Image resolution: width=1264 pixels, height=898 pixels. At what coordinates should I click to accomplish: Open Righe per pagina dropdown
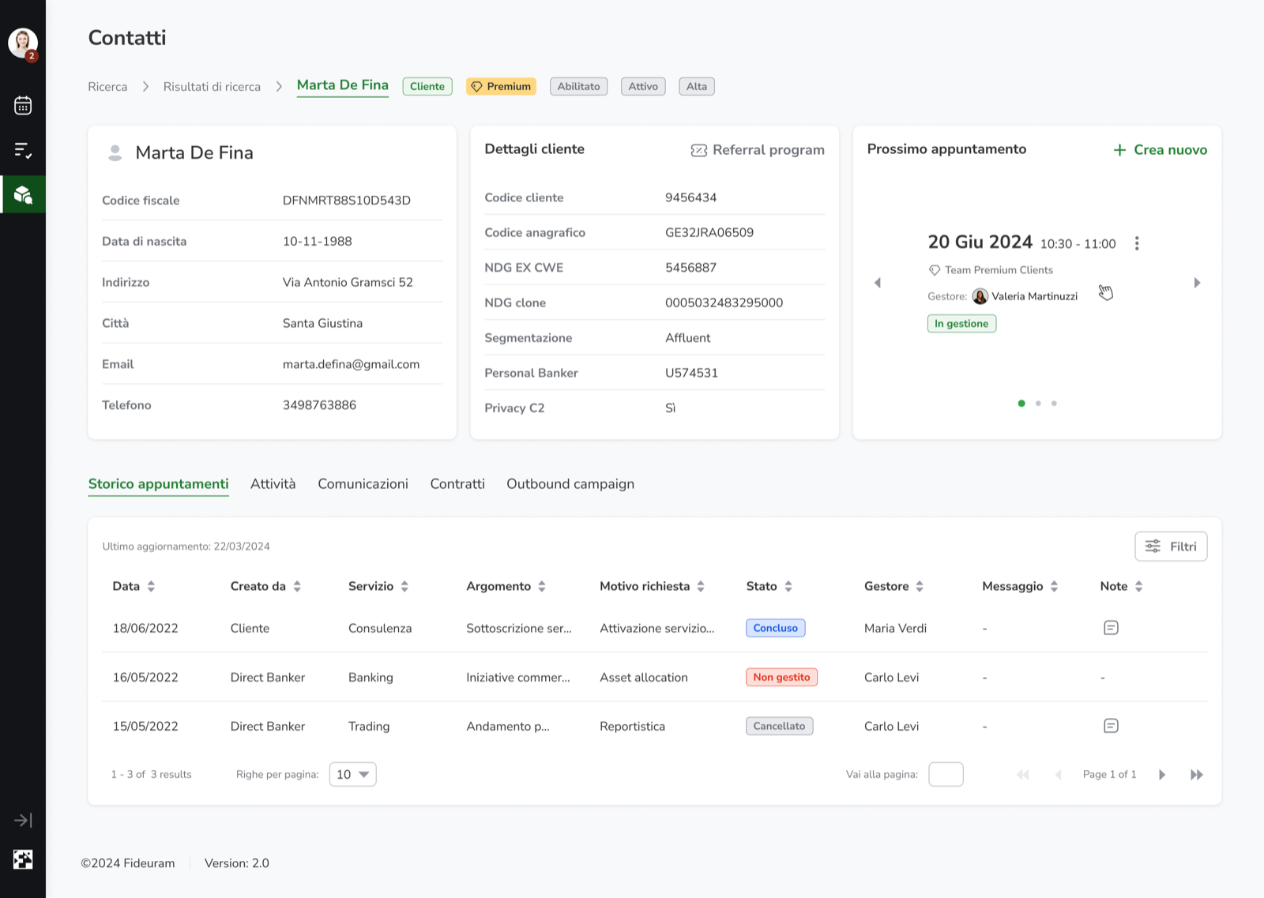point(352,775)
